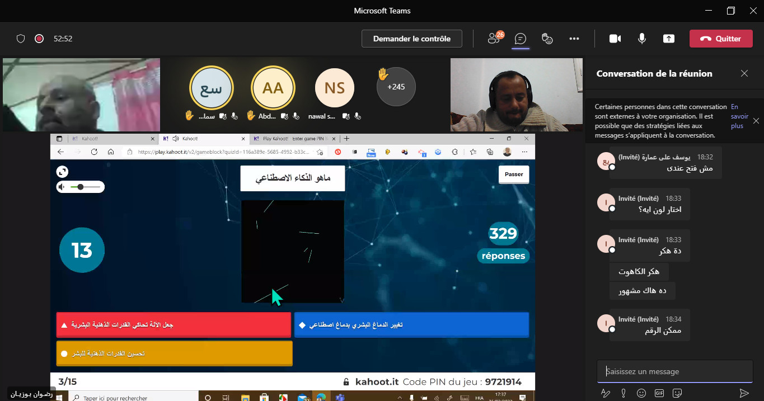Click the Passer button in Kahoot
This screenshot has height=401, width=764.
tap(514, 174)
